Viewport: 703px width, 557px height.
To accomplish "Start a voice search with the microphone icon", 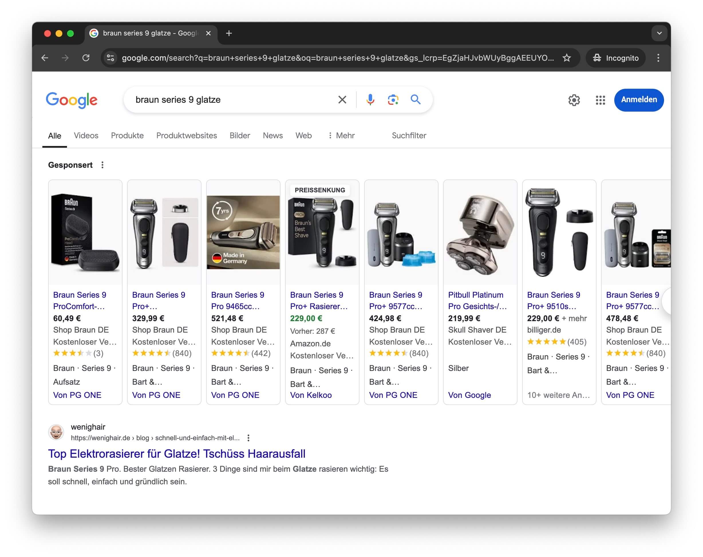I will (x=370, y=100).
